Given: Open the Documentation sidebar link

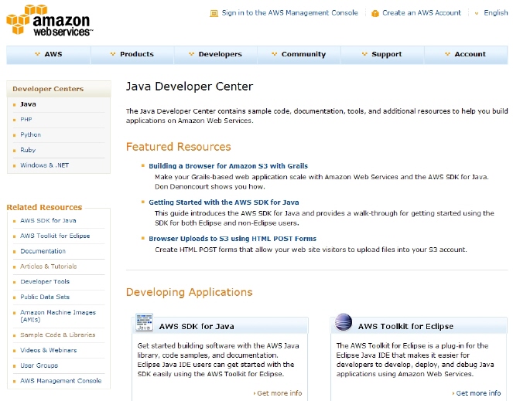Looking at the screenshot, I should point(43,251).
